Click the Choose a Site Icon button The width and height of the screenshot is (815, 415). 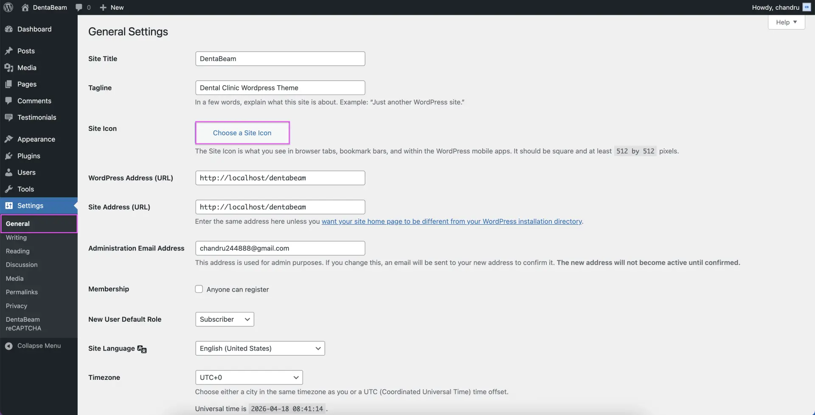[242, 133]
